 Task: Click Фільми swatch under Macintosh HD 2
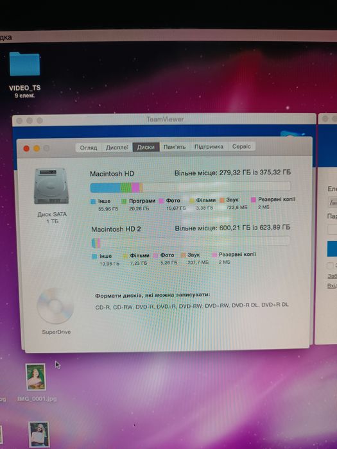125,256
